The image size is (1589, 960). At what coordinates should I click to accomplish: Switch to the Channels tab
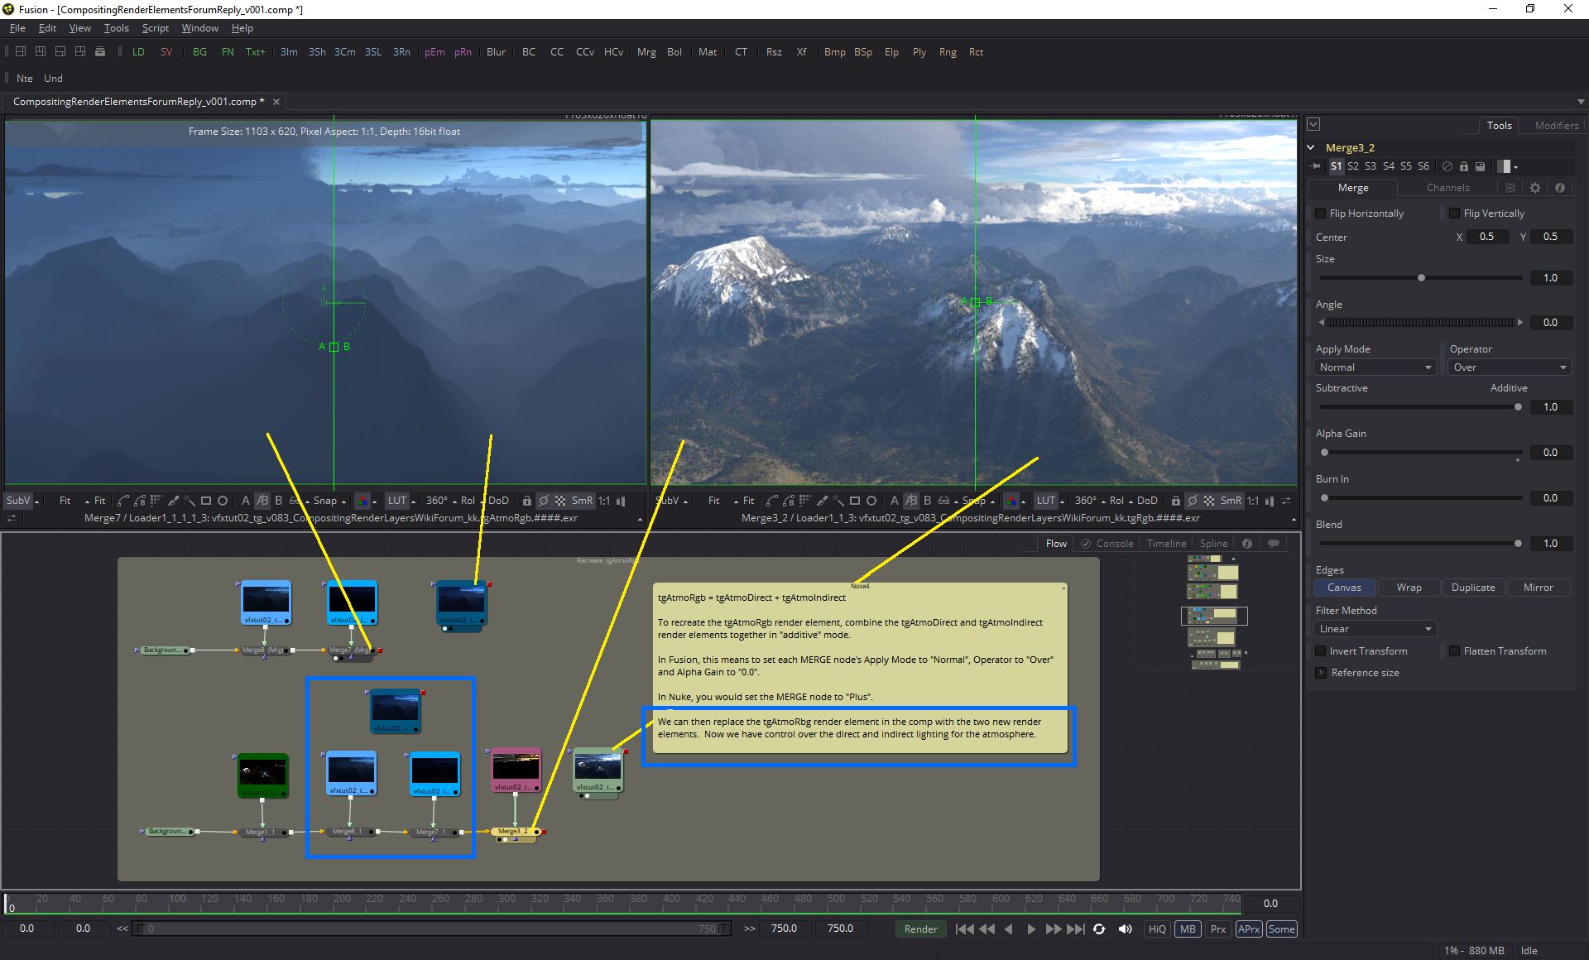click(x=1447, y=188)
